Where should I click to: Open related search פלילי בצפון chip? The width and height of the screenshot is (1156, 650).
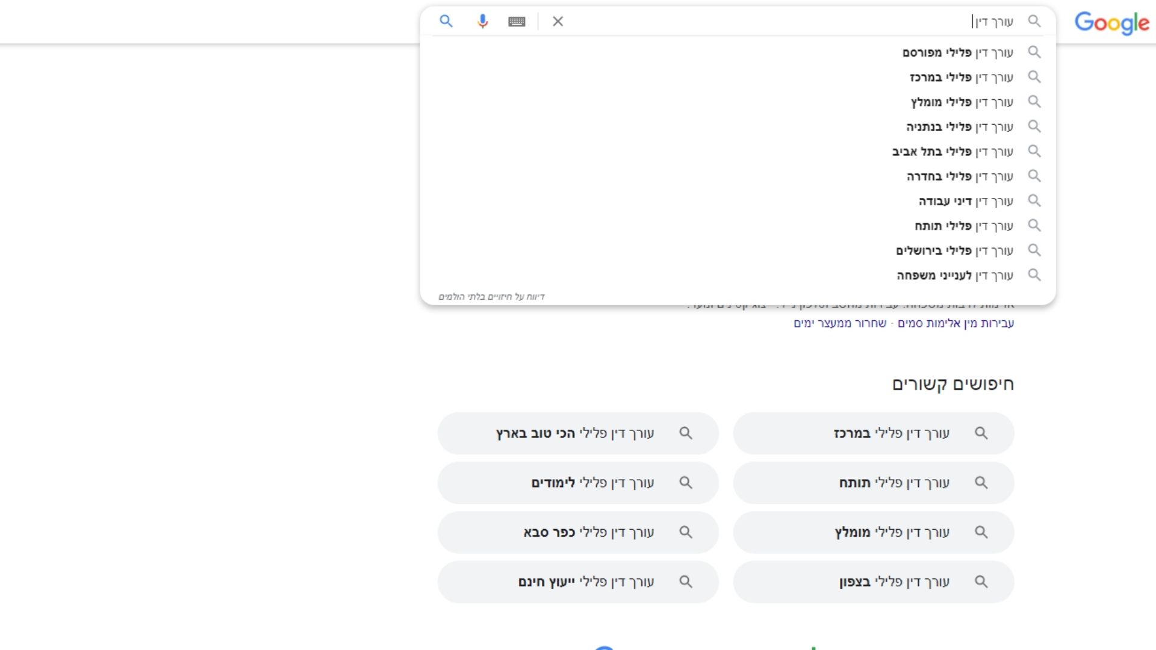(x=874, y=582)
